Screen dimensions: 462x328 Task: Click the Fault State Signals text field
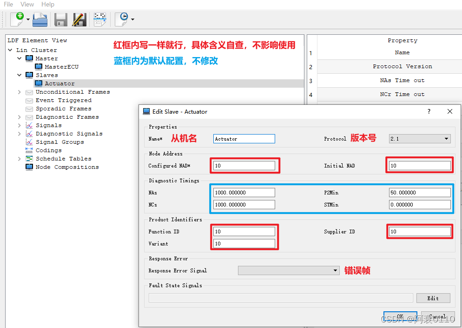click(281, 298)
